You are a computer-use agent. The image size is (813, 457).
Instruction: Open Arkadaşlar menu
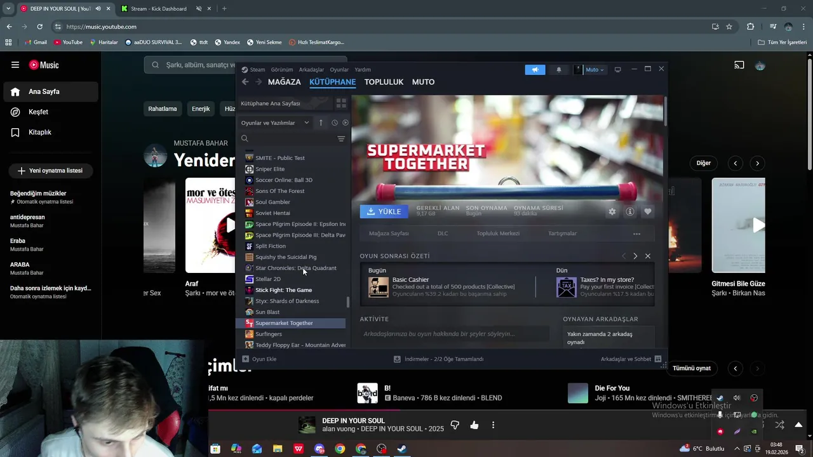pos(311,70)
